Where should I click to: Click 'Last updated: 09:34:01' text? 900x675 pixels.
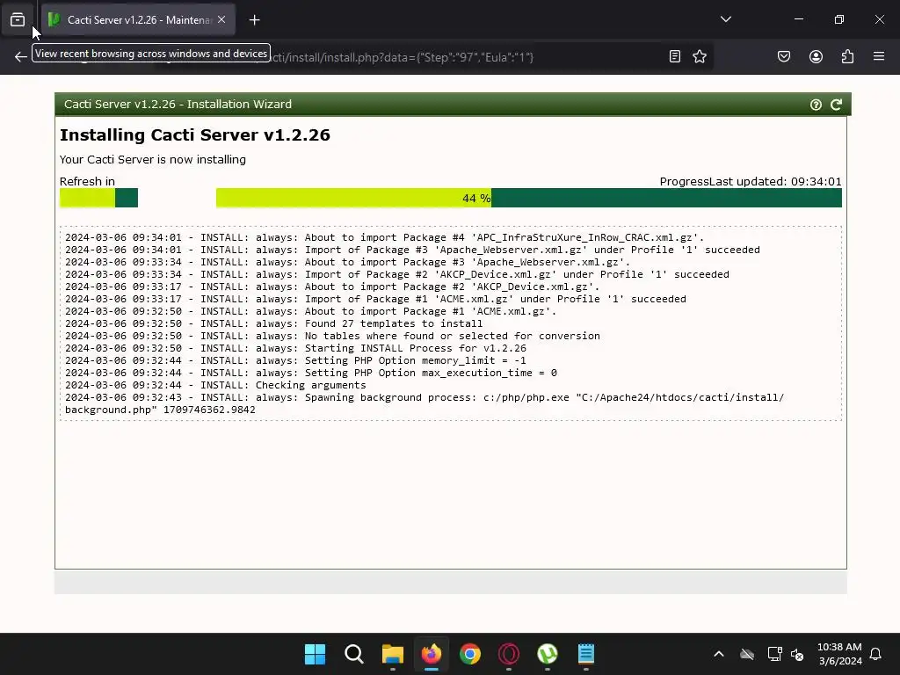(775, 181)
